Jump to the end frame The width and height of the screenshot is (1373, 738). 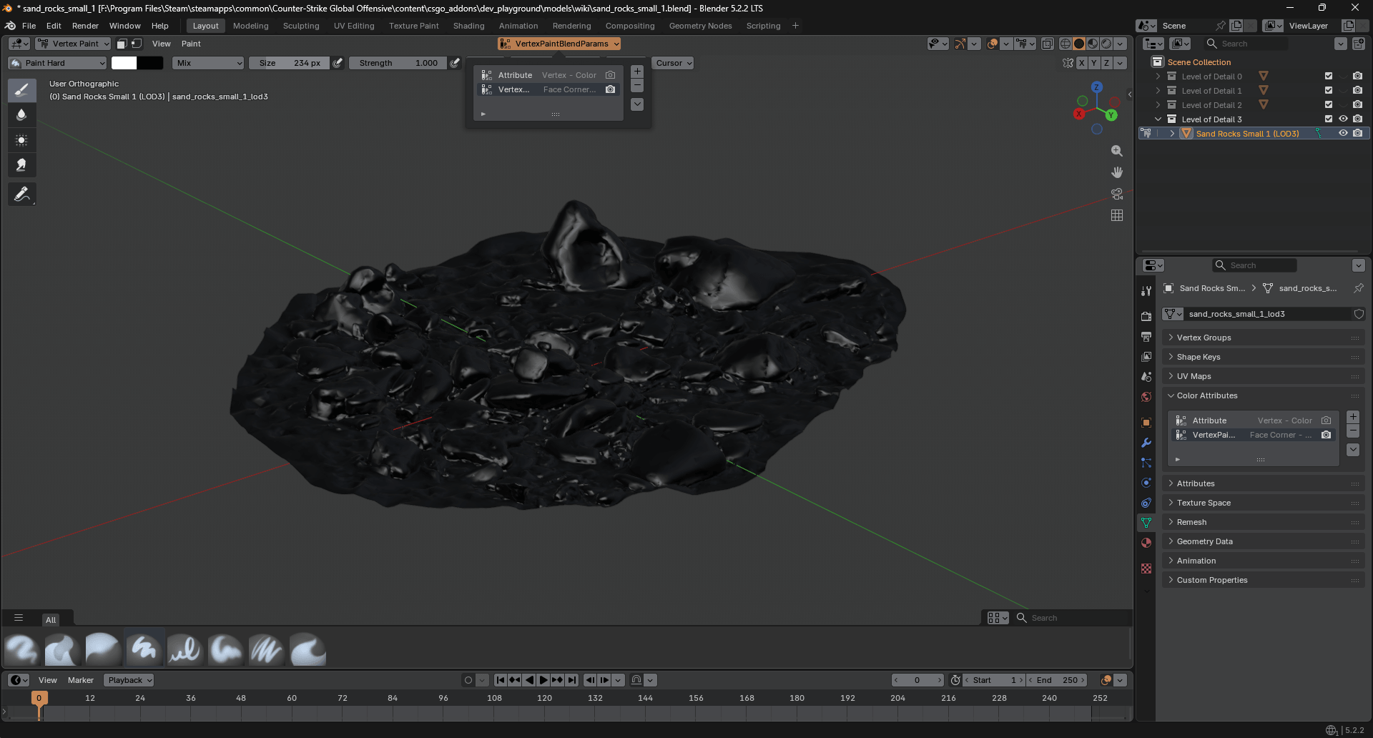(x=572, y=680)
